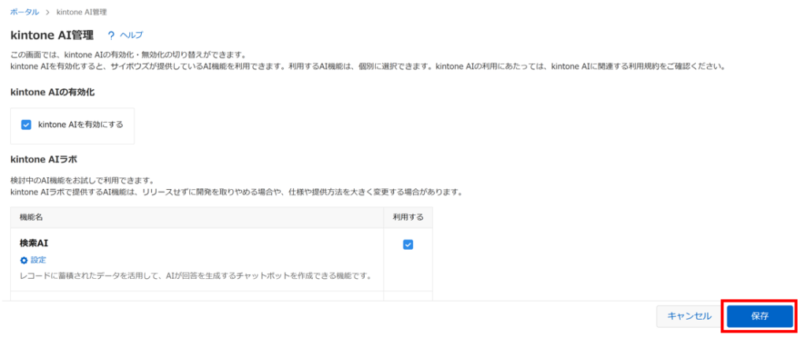Viewport: 807px width, 338px height.
Task: Click the 保存 button
Action: coord(761,317)
